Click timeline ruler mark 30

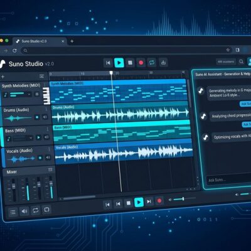(151, 72)
